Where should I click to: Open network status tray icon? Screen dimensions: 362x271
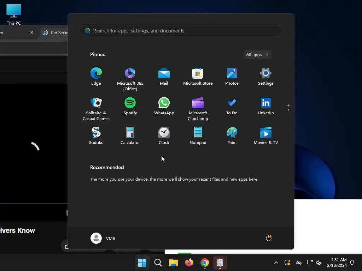coord(310,263)
